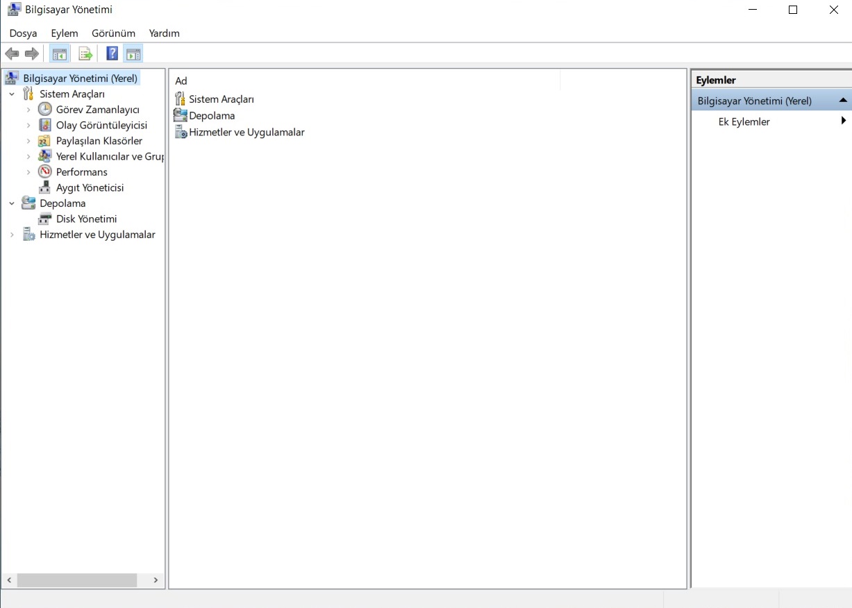Open the Yardım menu
This screenshot has width=852, height=608.
(x=164, y=33)
